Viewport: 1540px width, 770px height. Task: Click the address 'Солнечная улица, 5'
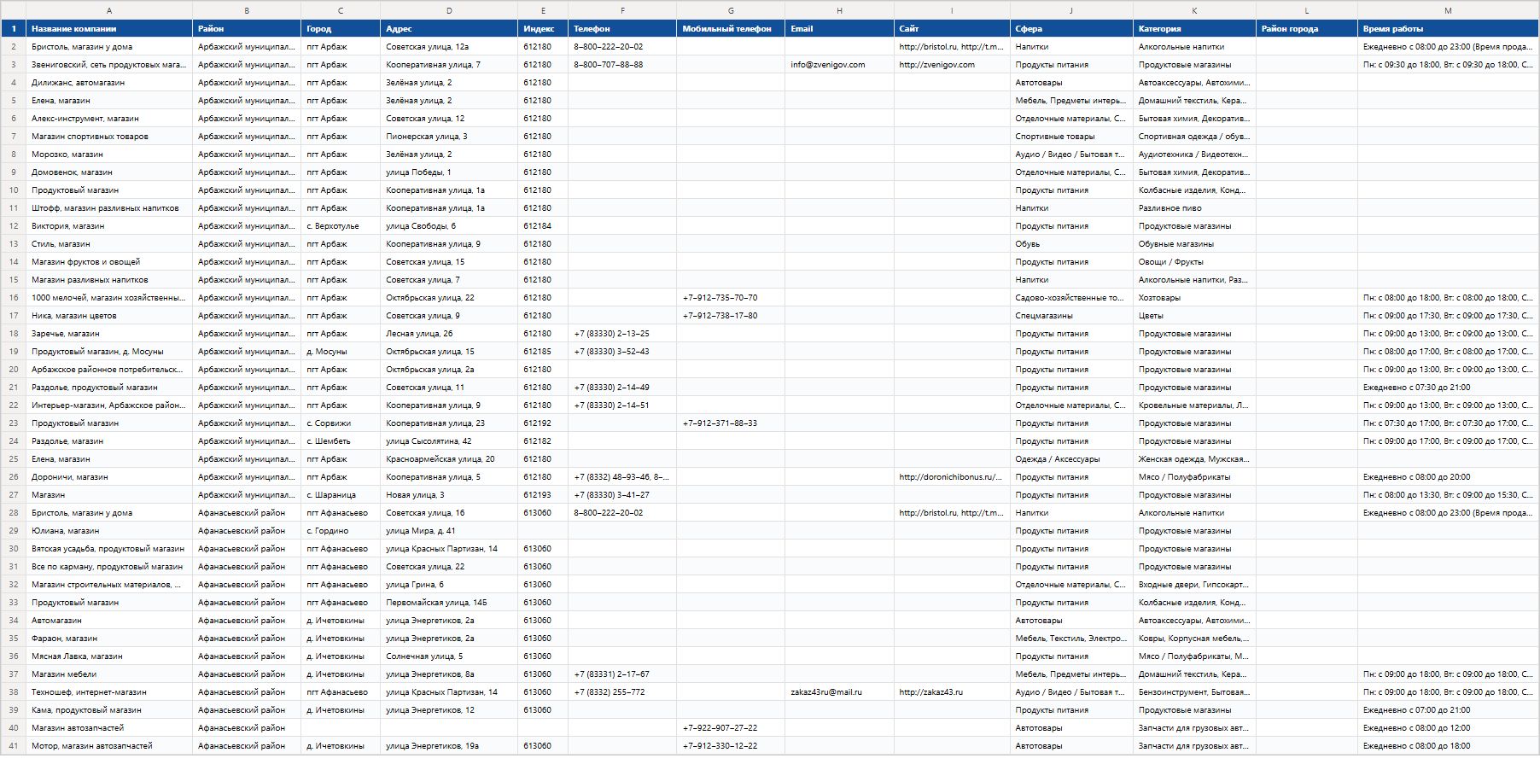pos(449,656)
